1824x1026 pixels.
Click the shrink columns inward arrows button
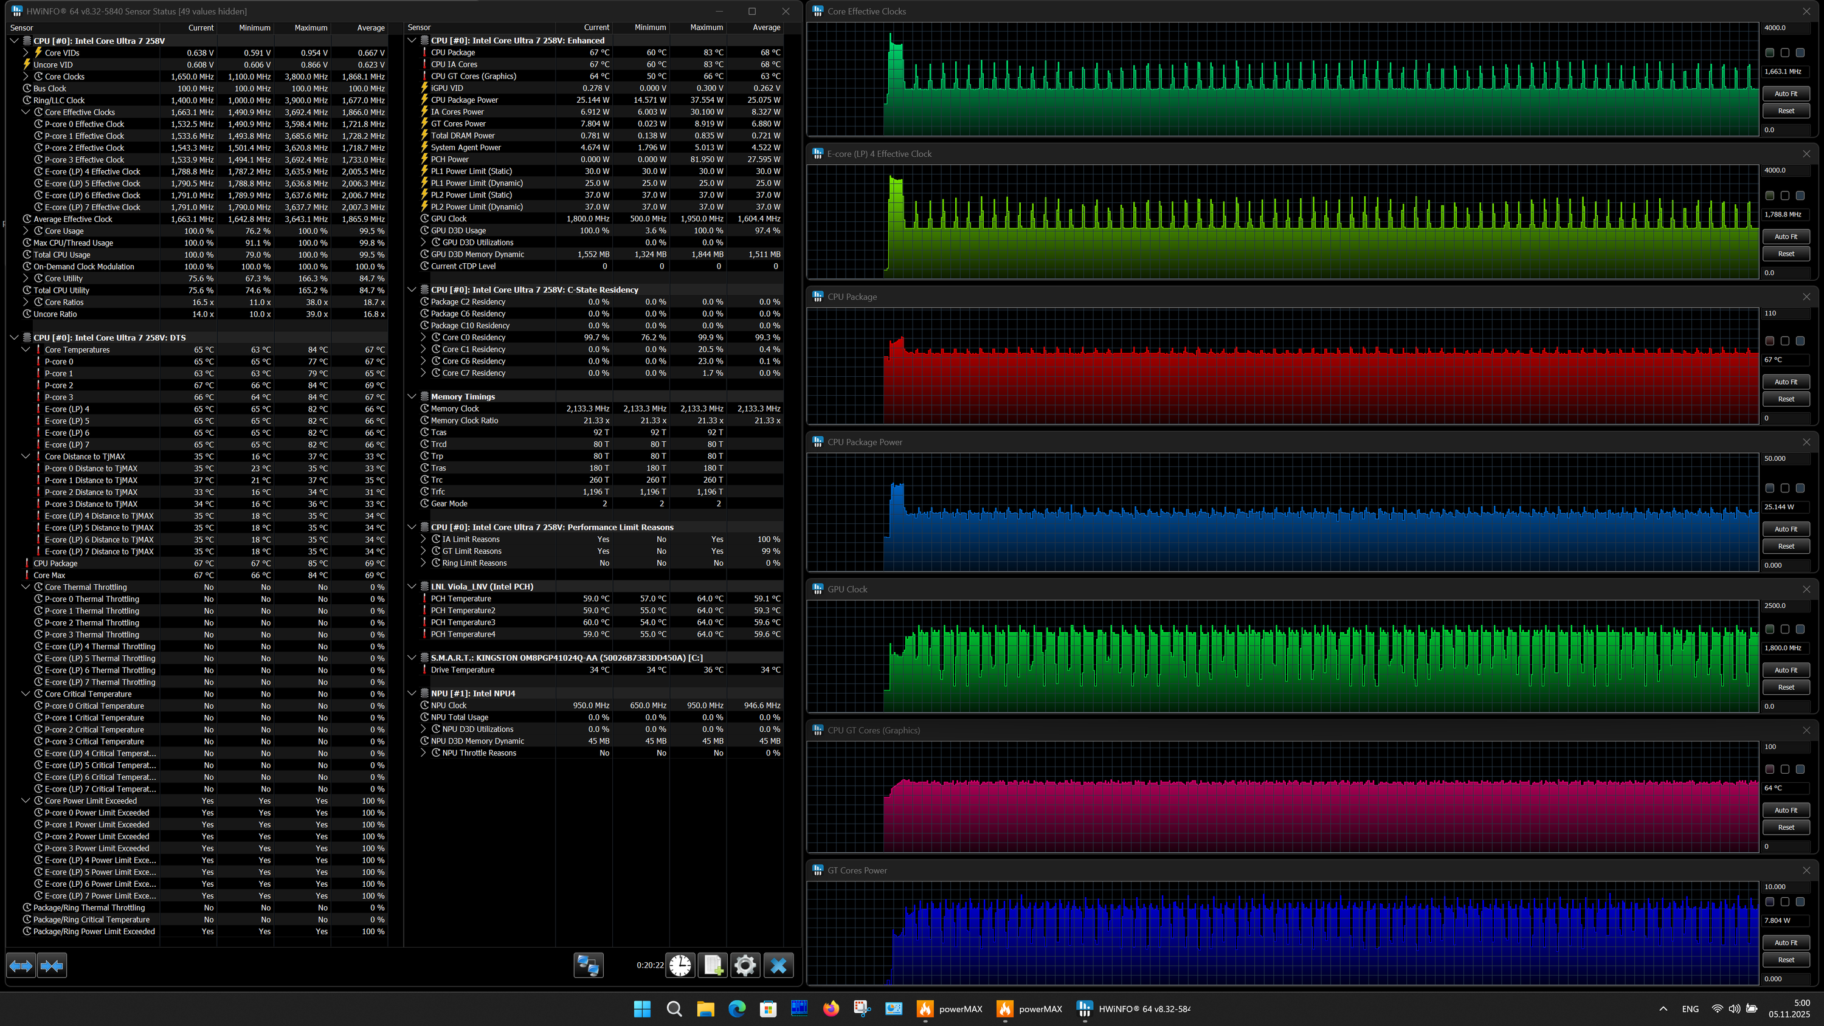coord(52,966)
